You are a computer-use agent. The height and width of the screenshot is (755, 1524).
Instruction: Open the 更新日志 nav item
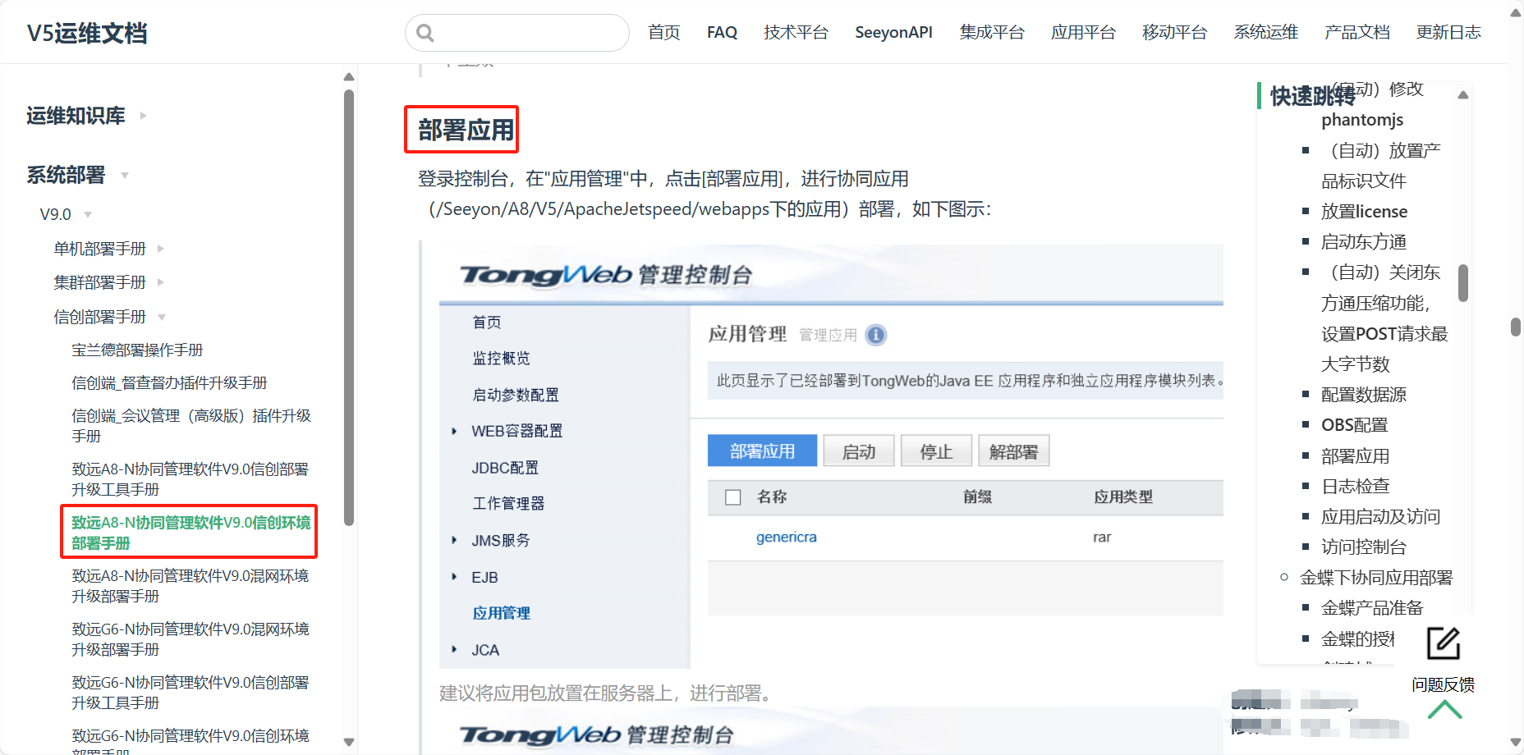pos(1448,32)
